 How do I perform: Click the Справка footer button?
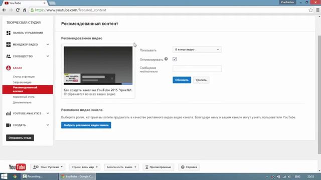pyautogui.click(x=189, y=167)
